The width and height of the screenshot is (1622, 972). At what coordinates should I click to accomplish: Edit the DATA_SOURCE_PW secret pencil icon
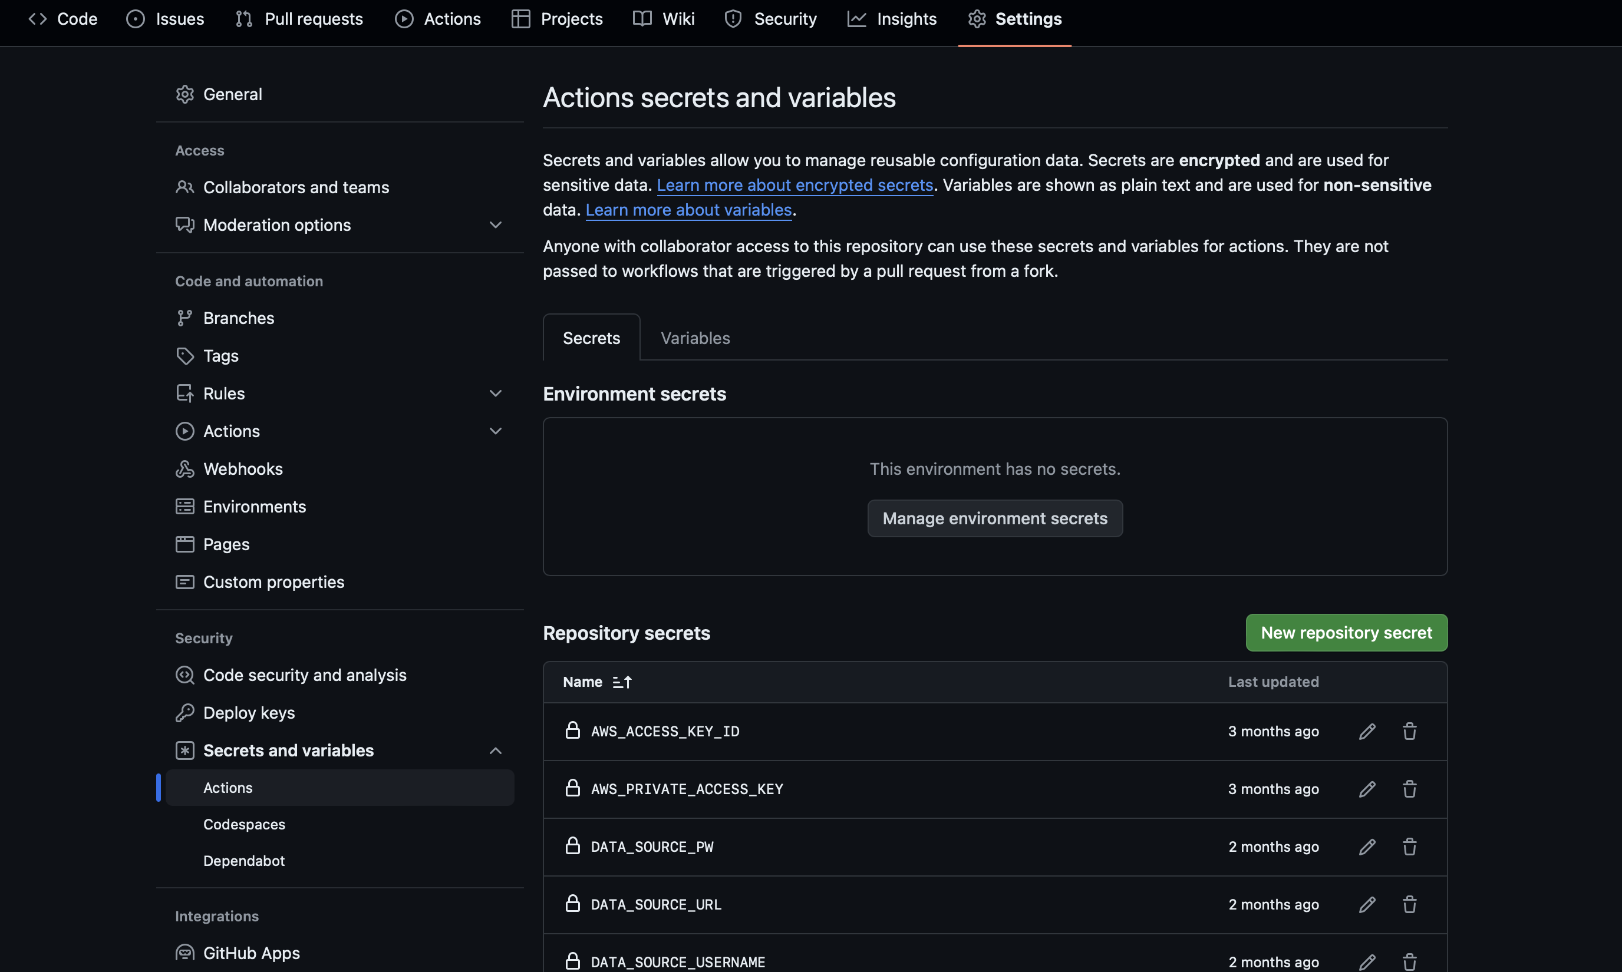1367,847
